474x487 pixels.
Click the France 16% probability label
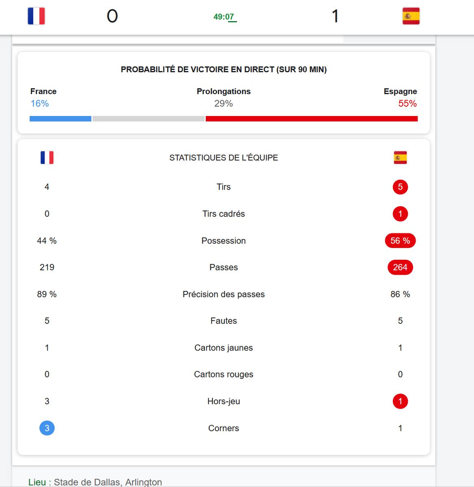pos(43,97)
